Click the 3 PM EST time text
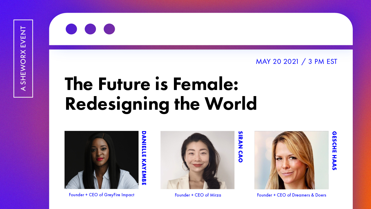 pyautogui.click(x=323, y=62)
